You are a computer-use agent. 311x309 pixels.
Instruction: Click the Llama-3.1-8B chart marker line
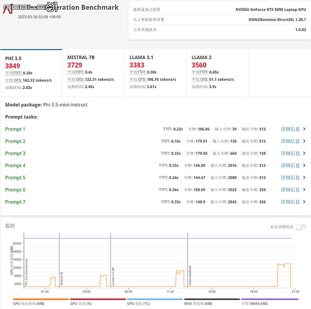point(111,260)
